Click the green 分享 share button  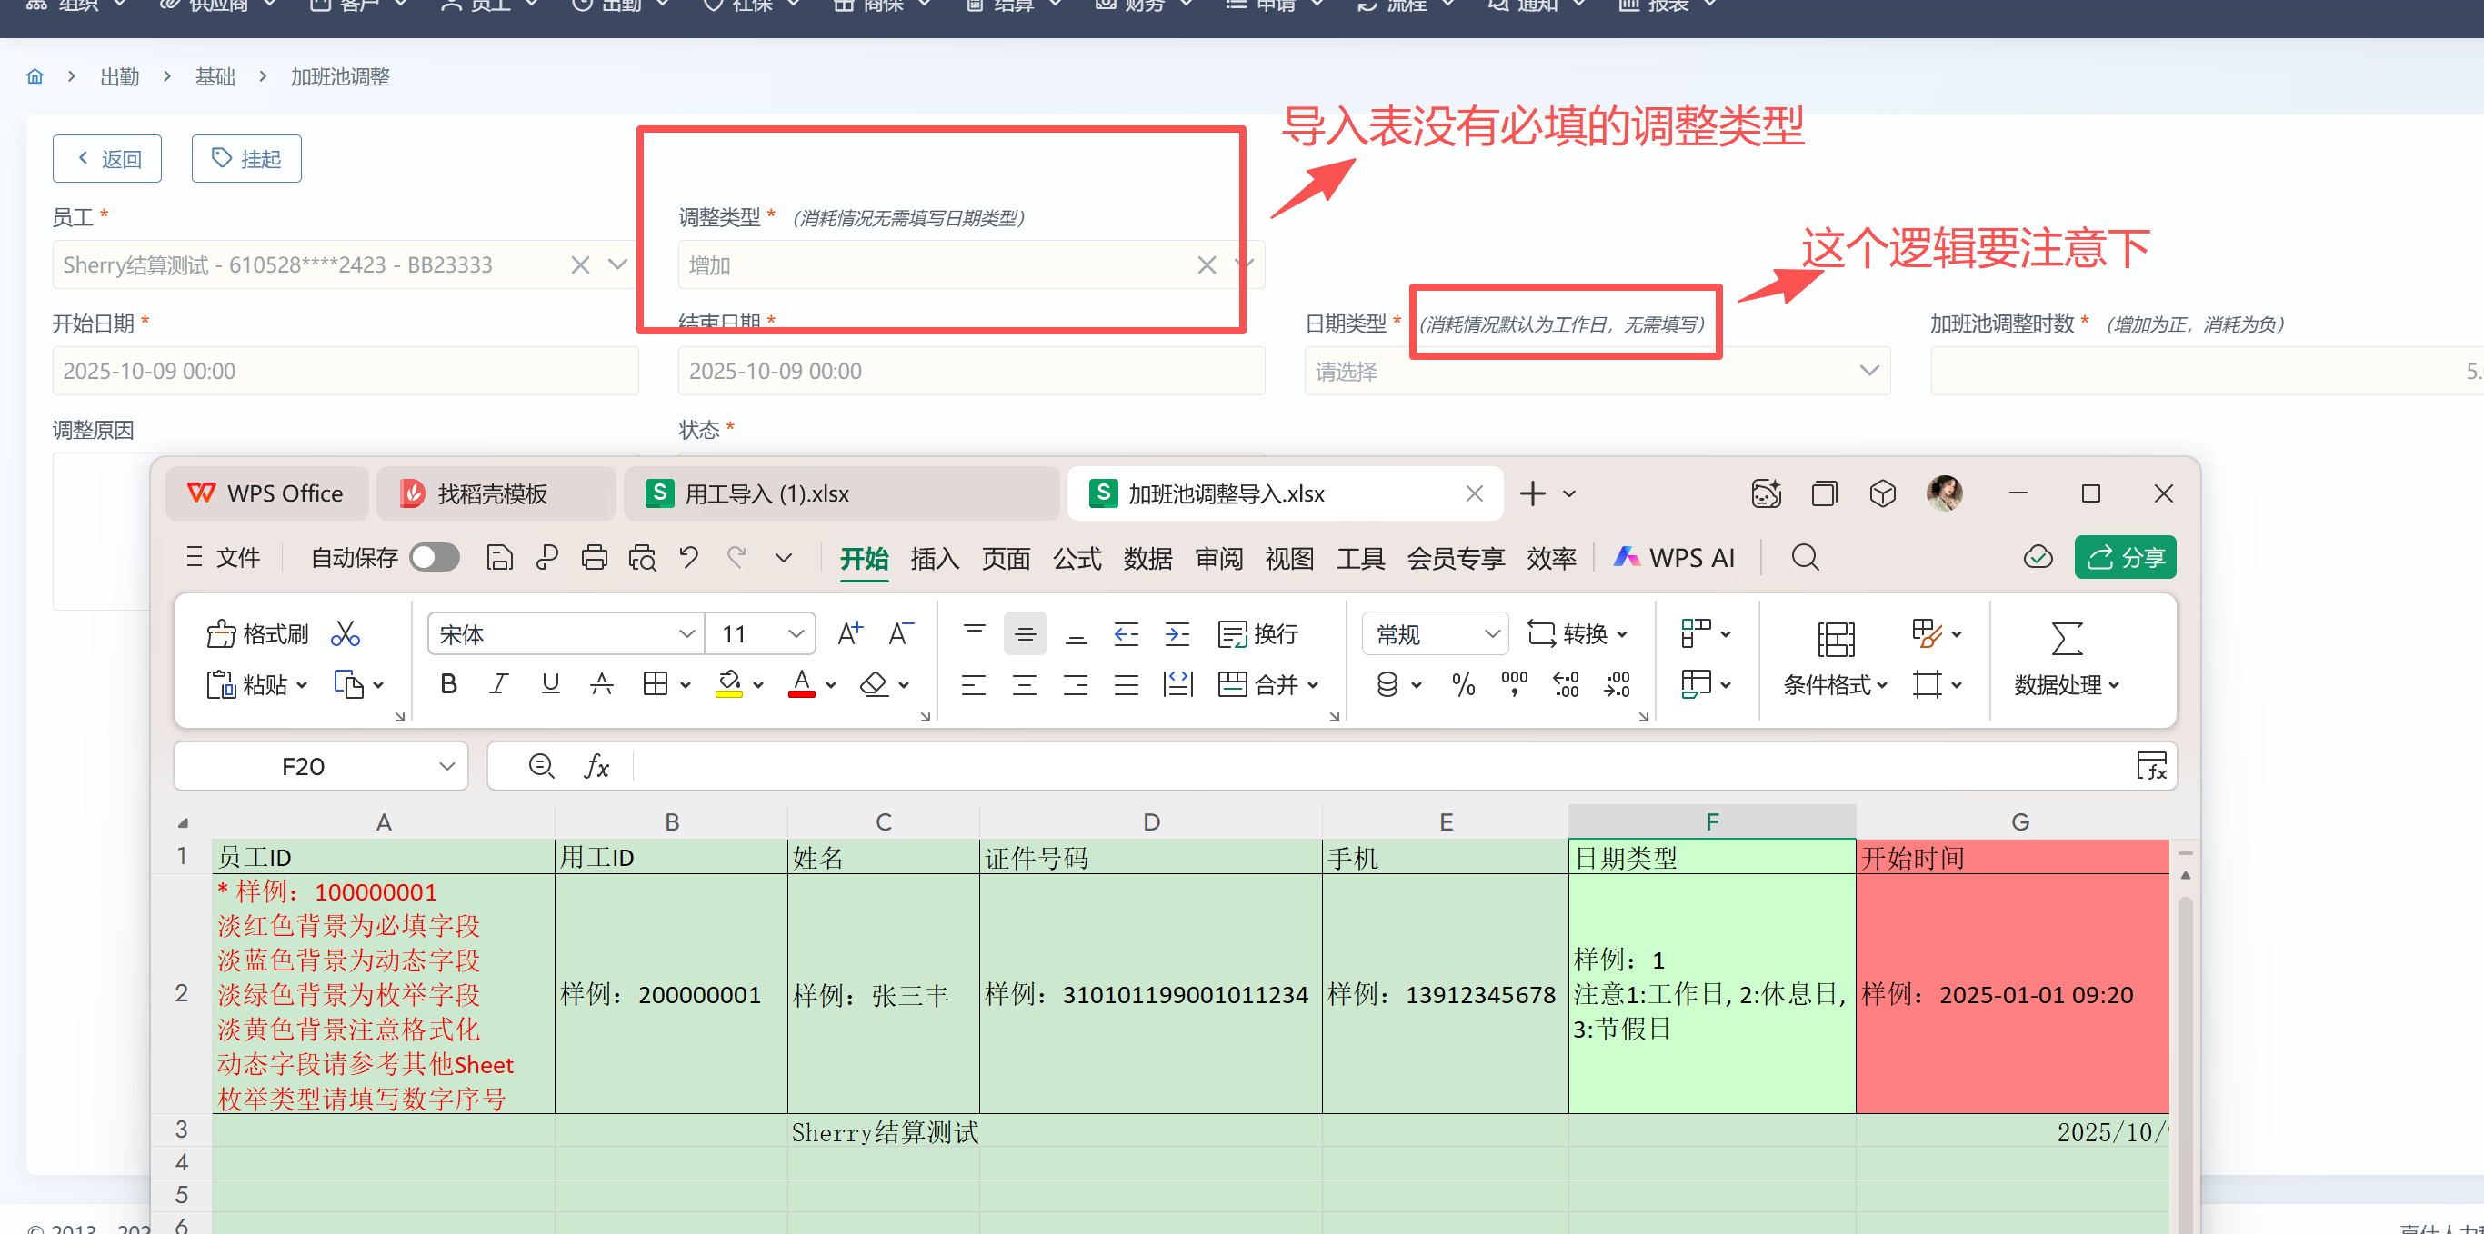click(x=2124, y=557)
